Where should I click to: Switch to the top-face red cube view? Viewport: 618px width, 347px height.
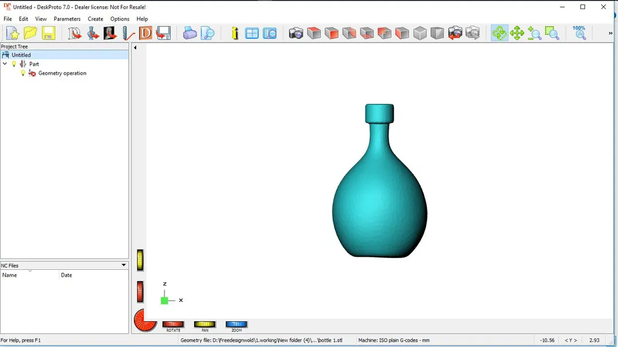(x=314, y=33)
